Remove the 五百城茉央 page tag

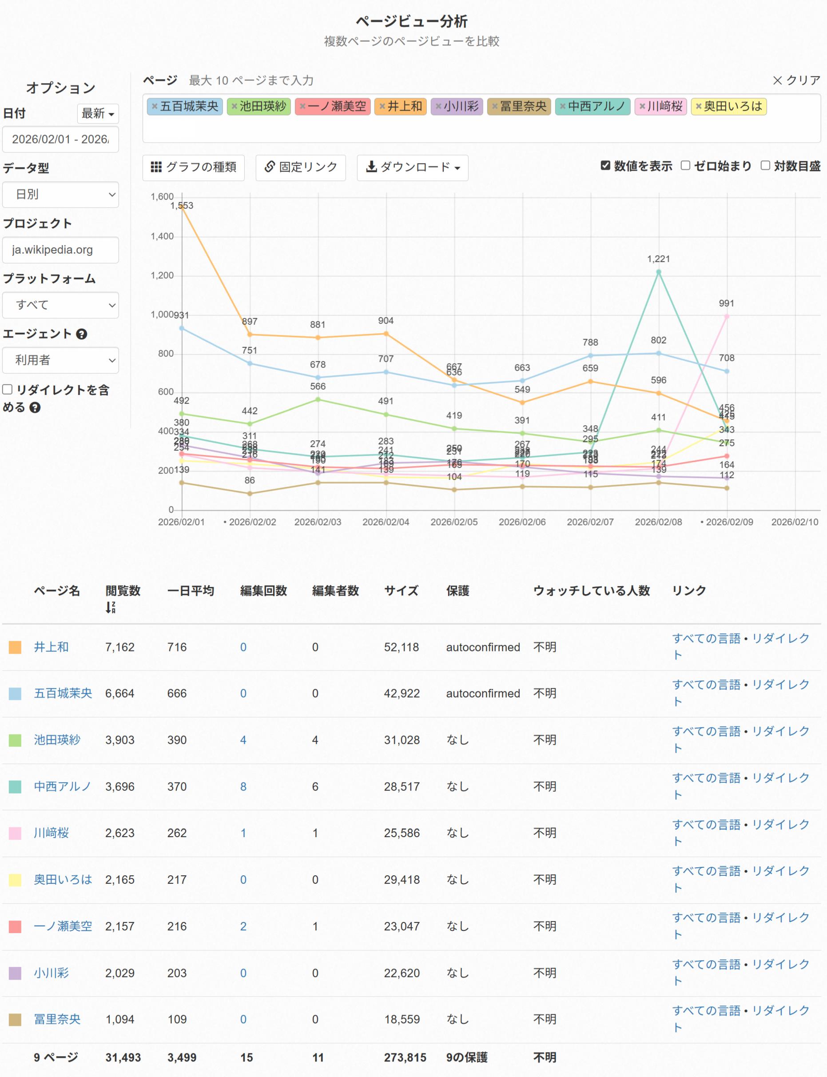click(x=154, y=106)
